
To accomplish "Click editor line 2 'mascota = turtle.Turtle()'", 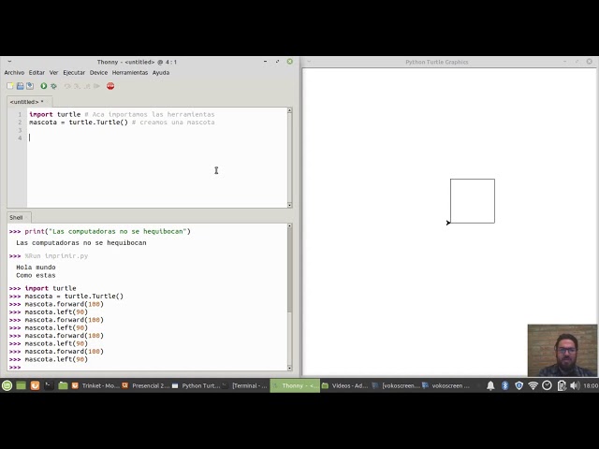I will (x=79, y=123).
